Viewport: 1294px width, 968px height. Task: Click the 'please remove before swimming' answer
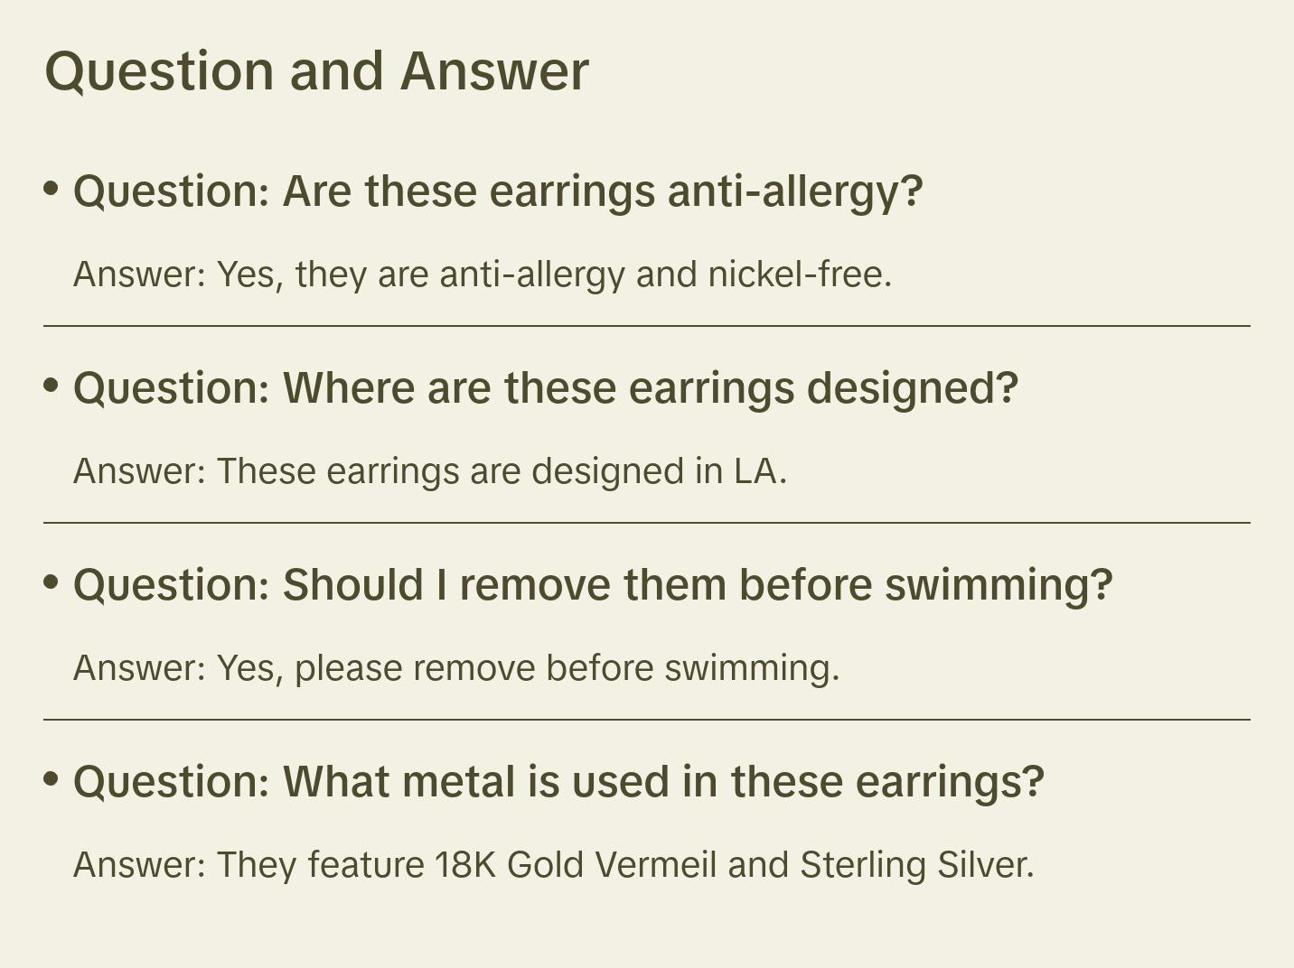click(x=455, y=668)
